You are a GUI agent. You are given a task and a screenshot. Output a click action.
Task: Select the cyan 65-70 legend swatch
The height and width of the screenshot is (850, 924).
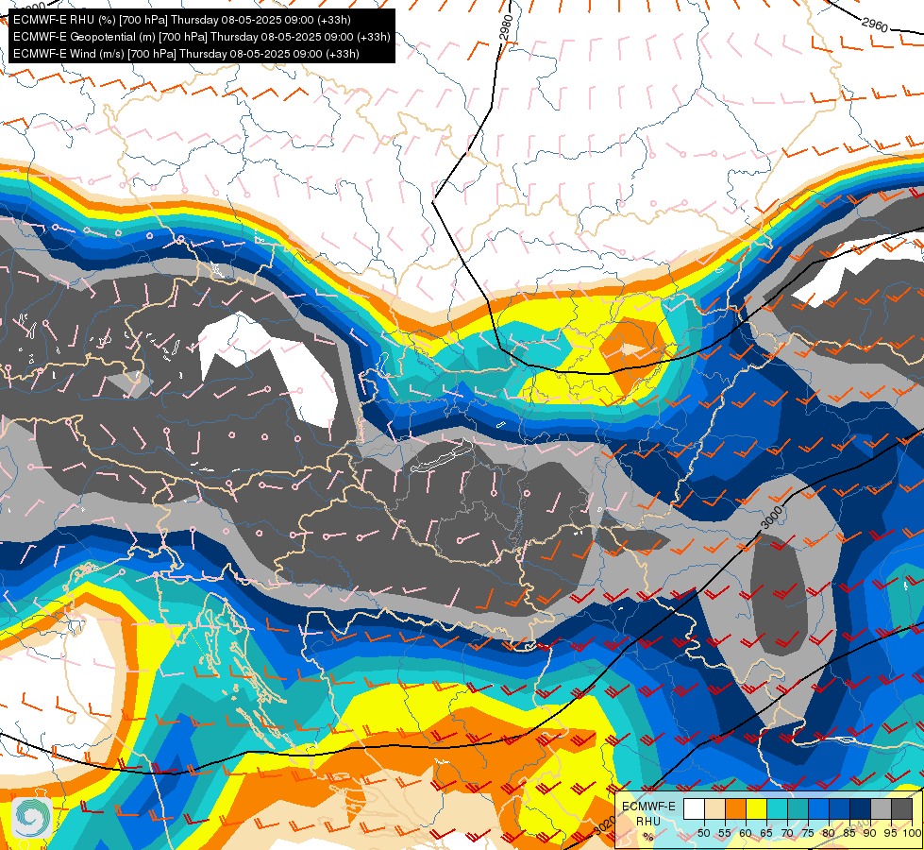(x=778, y=808)
